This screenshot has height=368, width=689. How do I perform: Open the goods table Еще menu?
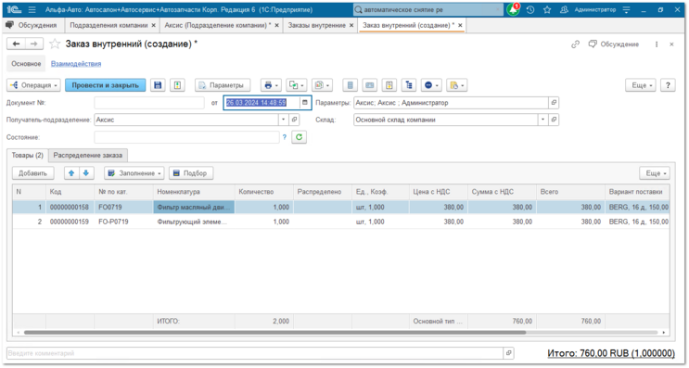[x=655, y=173]
